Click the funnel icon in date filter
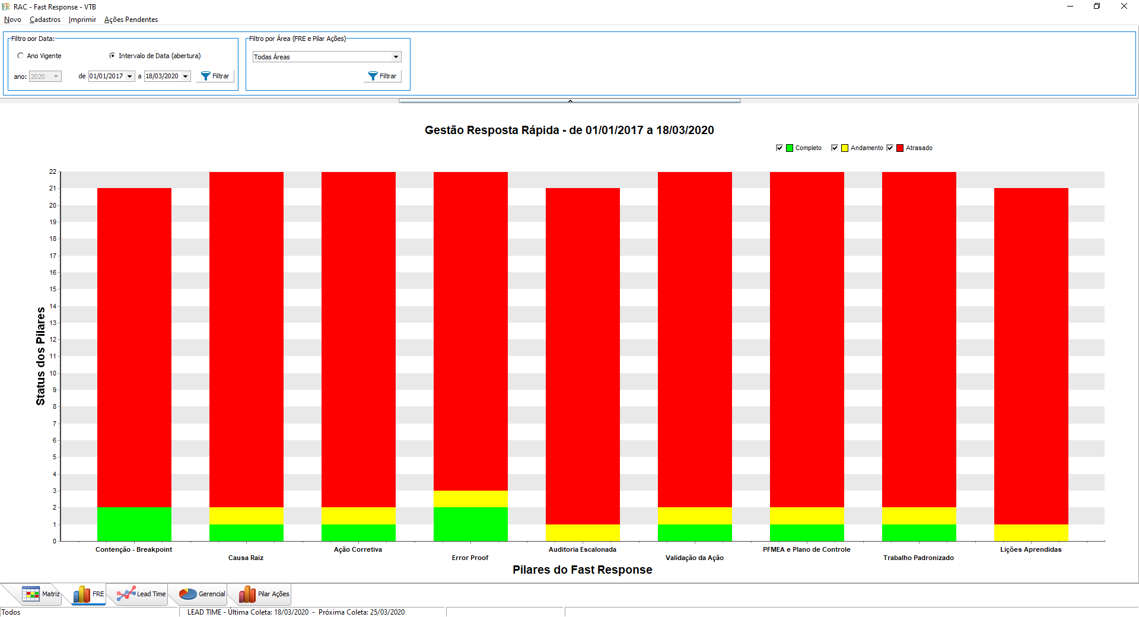1139x617 pixels. (205, 76)
